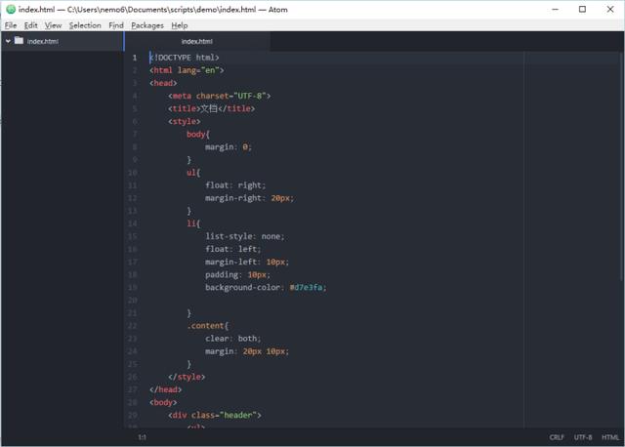Click the folder icon in the tree view
This screenshot has height=447, width=625.
19,41
